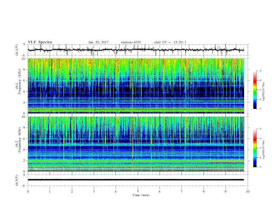Click the ch.3 voltage waveform trace
This screenshot has height=215, width=279.
click(x=136, y=180)
